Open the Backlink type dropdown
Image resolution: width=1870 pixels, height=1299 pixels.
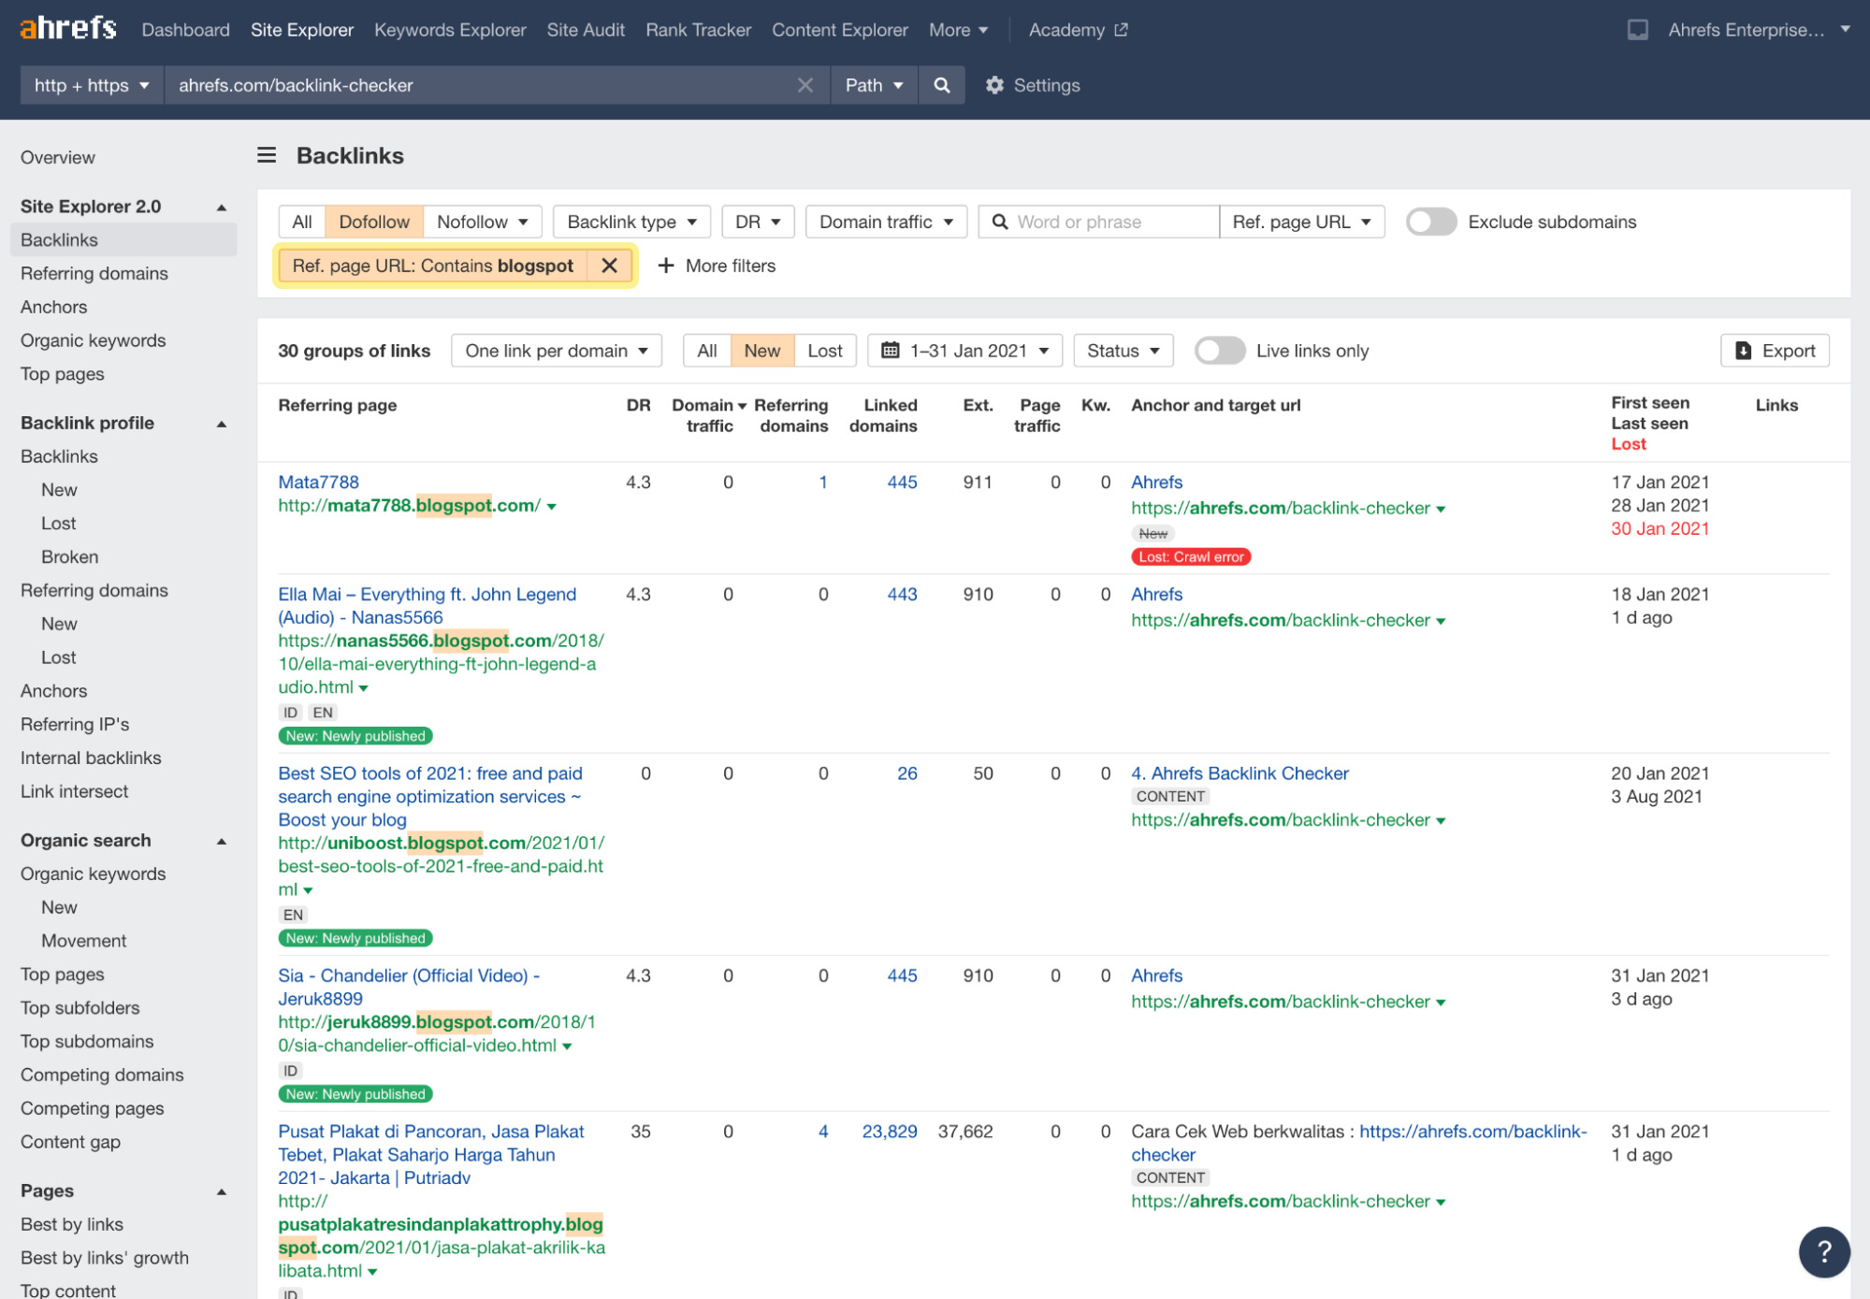(631, 222)
